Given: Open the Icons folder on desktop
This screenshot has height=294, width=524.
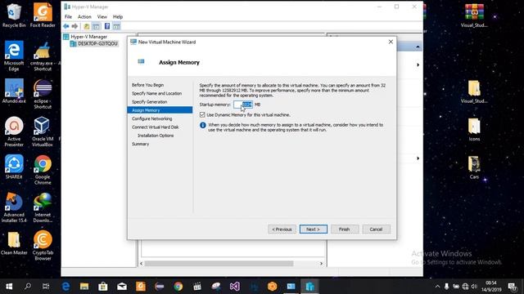Looking at the screenshot, I should click(x=474, y=129).
